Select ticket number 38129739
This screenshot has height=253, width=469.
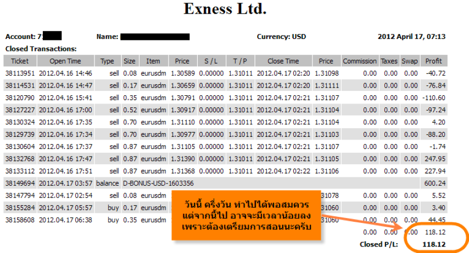coord(20,135)
